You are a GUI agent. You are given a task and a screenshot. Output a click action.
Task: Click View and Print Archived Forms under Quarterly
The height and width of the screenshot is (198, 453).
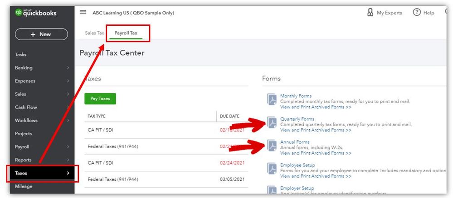[x=316, y=130]
